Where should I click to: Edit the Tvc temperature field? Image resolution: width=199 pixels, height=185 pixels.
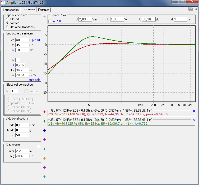tap(22, 135)
